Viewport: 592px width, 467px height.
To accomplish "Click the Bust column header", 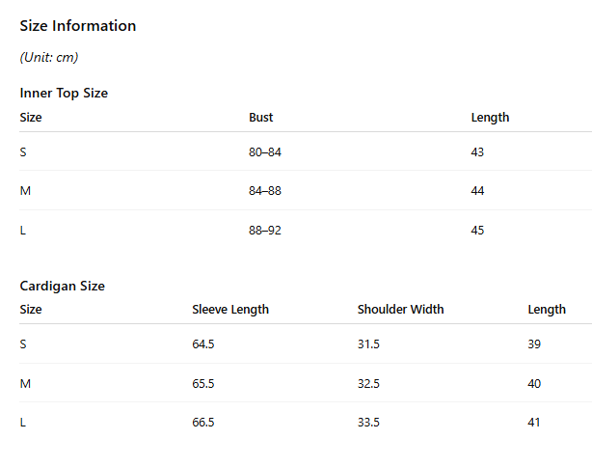I will (260, 117).
